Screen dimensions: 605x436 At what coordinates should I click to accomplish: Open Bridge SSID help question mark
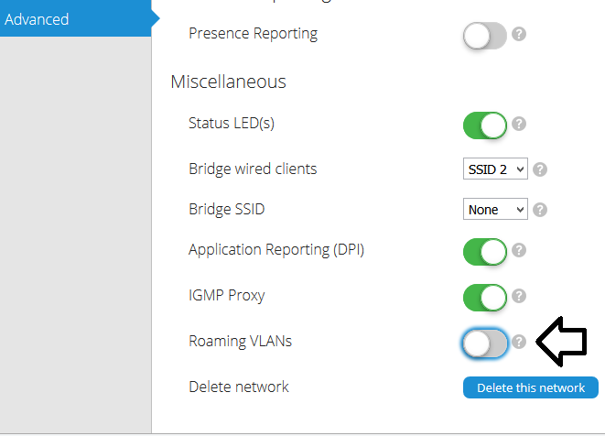coord(540,210)
